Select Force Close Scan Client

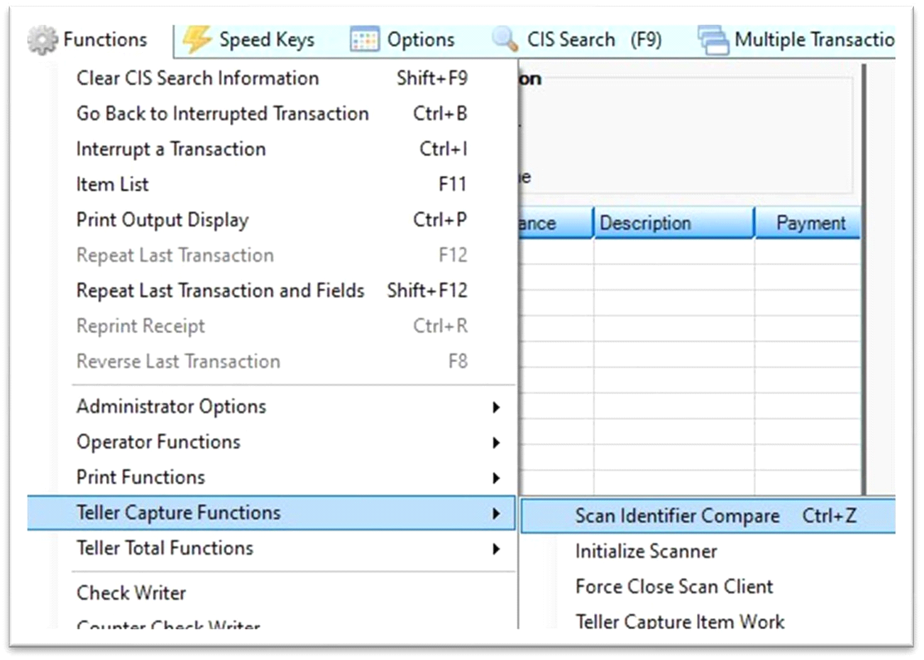tap(674, 586)
